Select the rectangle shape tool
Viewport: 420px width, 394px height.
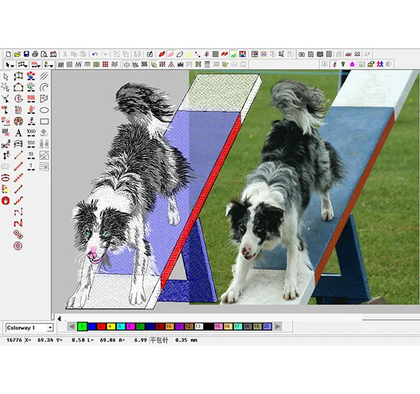click(x=44, y=121)
